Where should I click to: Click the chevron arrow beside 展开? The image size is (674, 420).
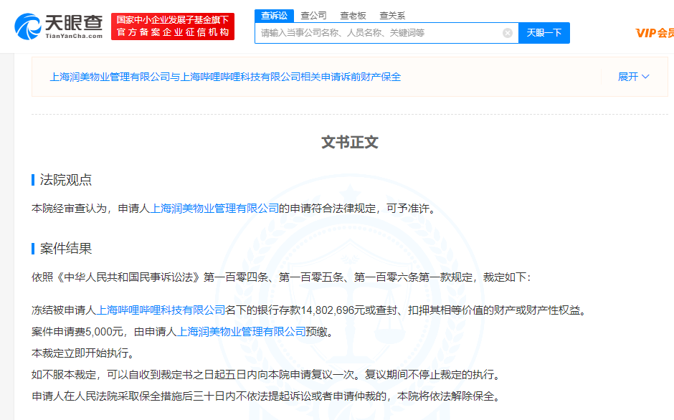pyautogui.click(x=645, y=77)
